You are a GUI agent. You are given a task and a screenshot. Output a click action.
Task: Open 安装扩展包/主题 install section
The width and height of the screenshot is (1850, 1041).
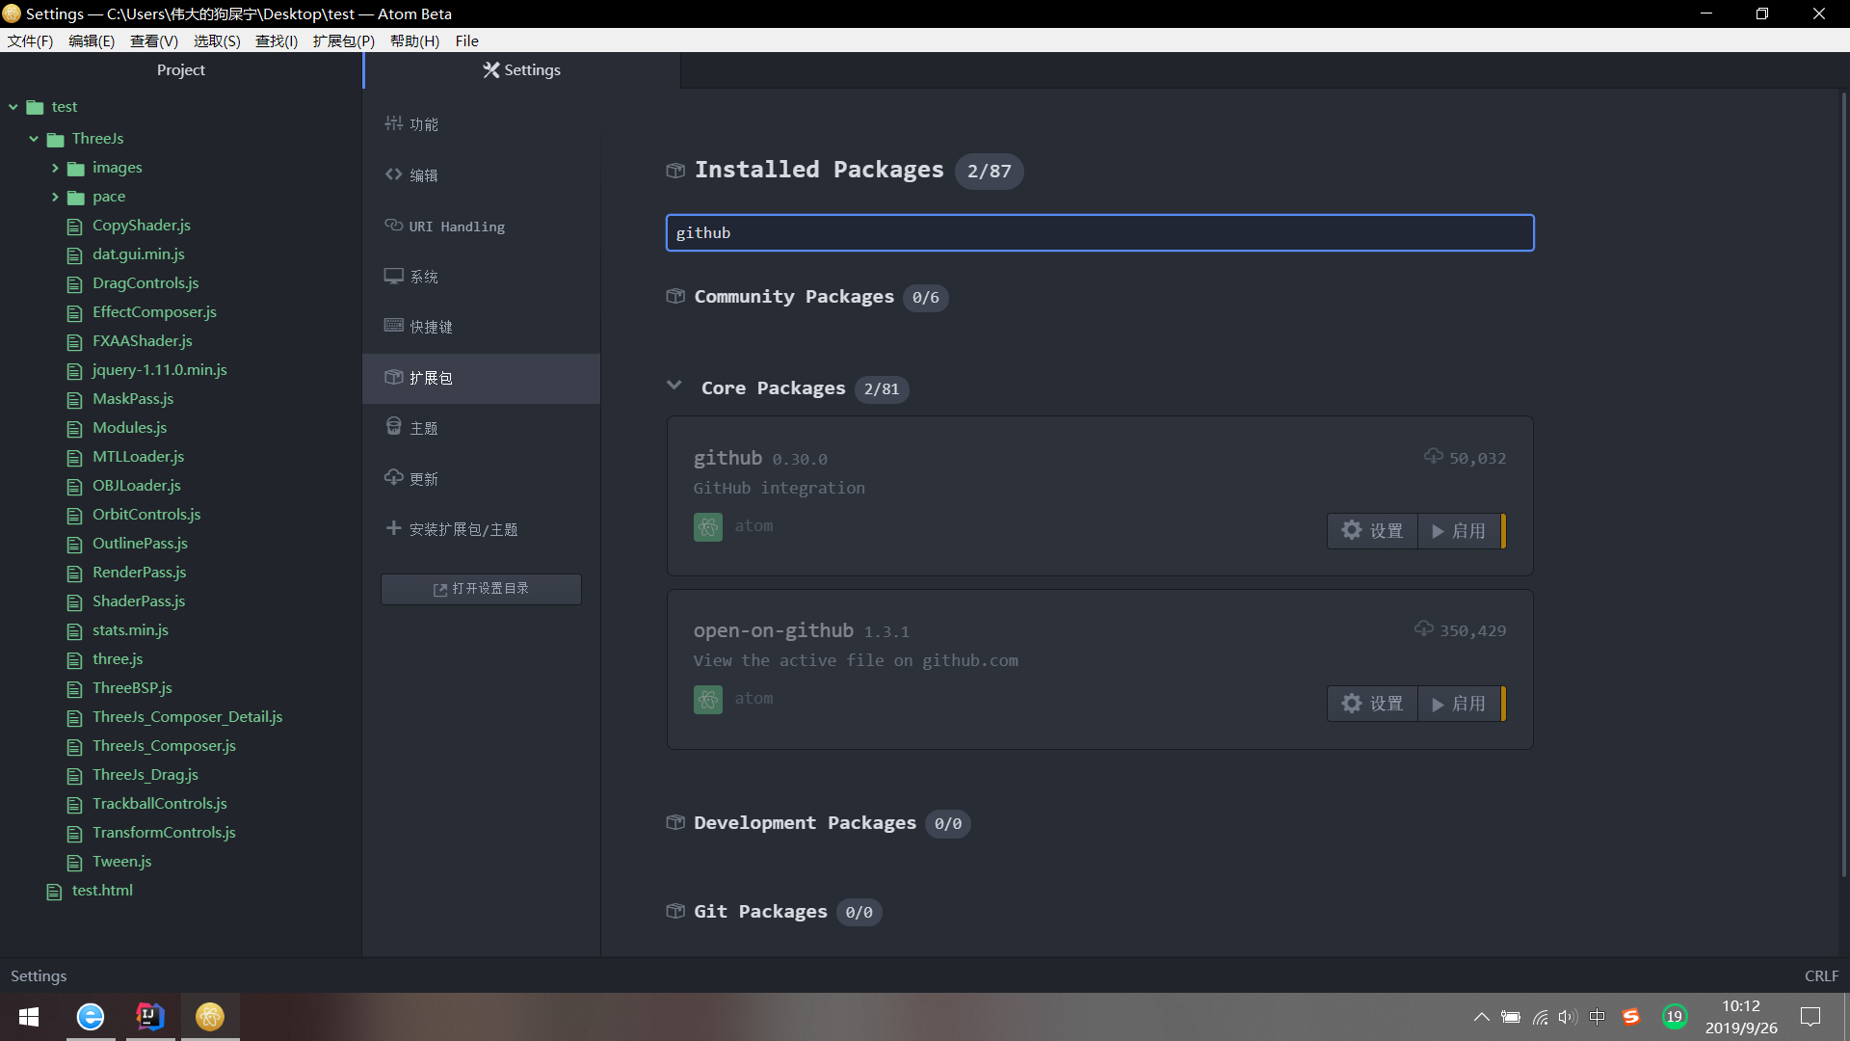[462, 529]
